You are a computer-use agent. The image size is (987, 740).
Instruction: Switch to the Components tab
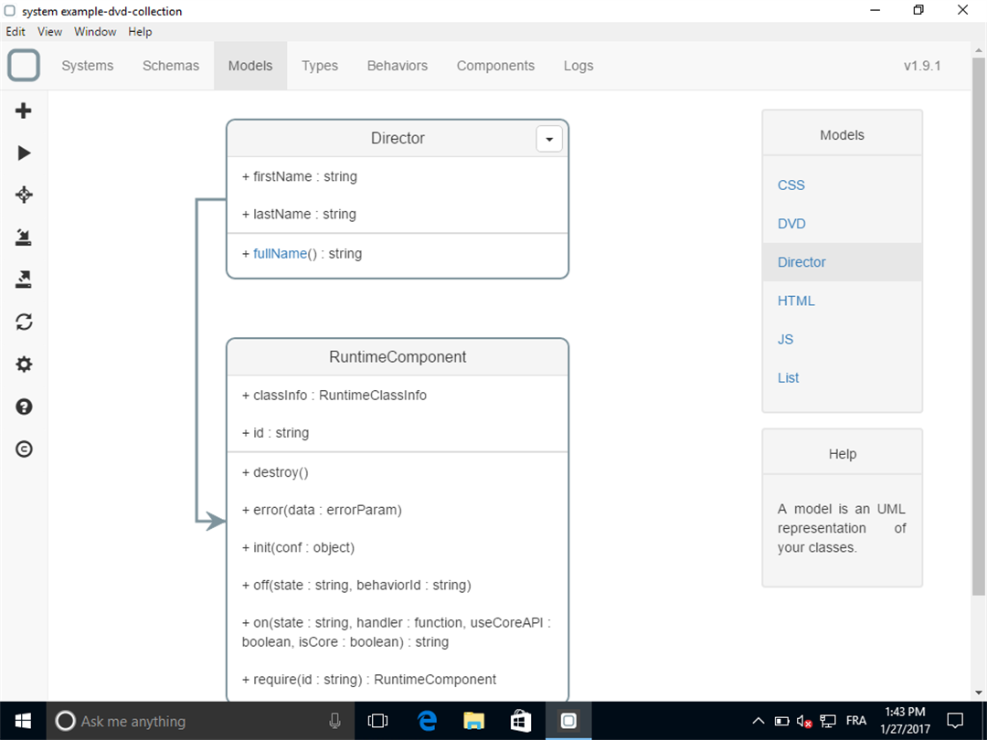point(495,66)
